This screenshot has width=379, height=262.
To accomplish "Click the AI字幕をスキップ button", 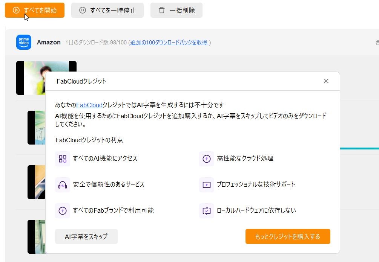I will (x=86, y=236).
